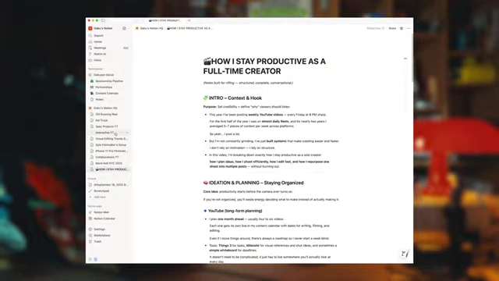The height and width of the screenshot is (281, 499).
Task: Expand the Interactive YT row toggle arrow
Action: pos(92,133)
